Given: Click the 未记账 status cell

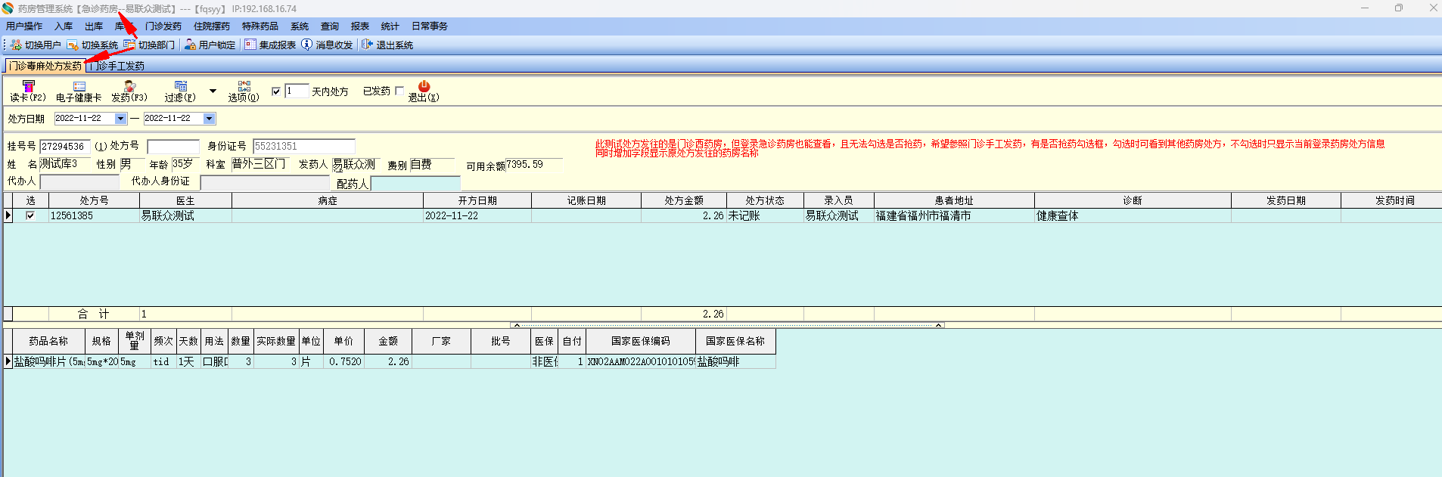Looking at the screenshot, I should tap(765, 216).
